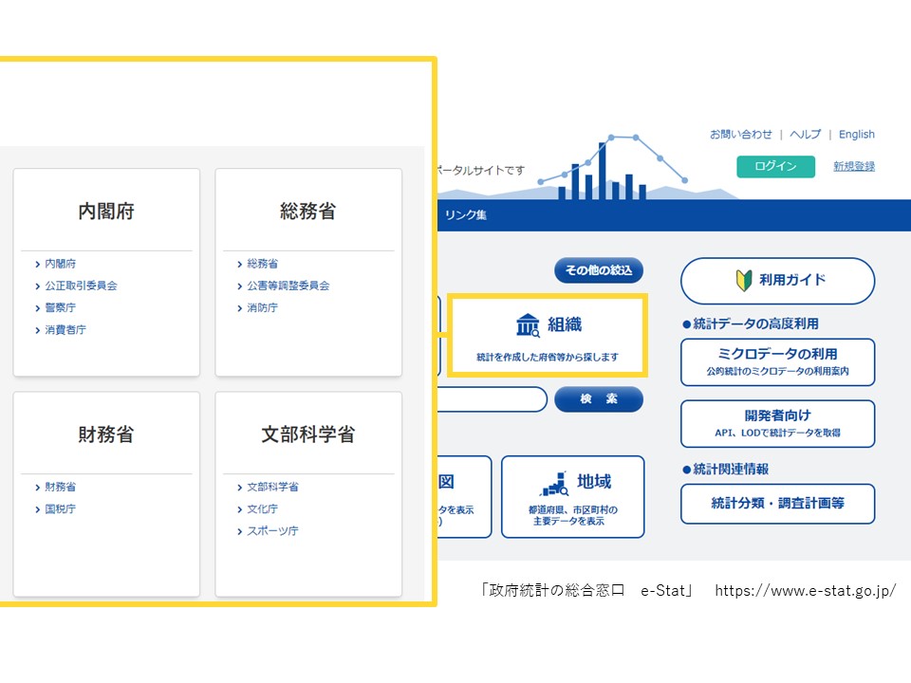Click the chevron beside スポーツ庁

click(x=239, y=531)
